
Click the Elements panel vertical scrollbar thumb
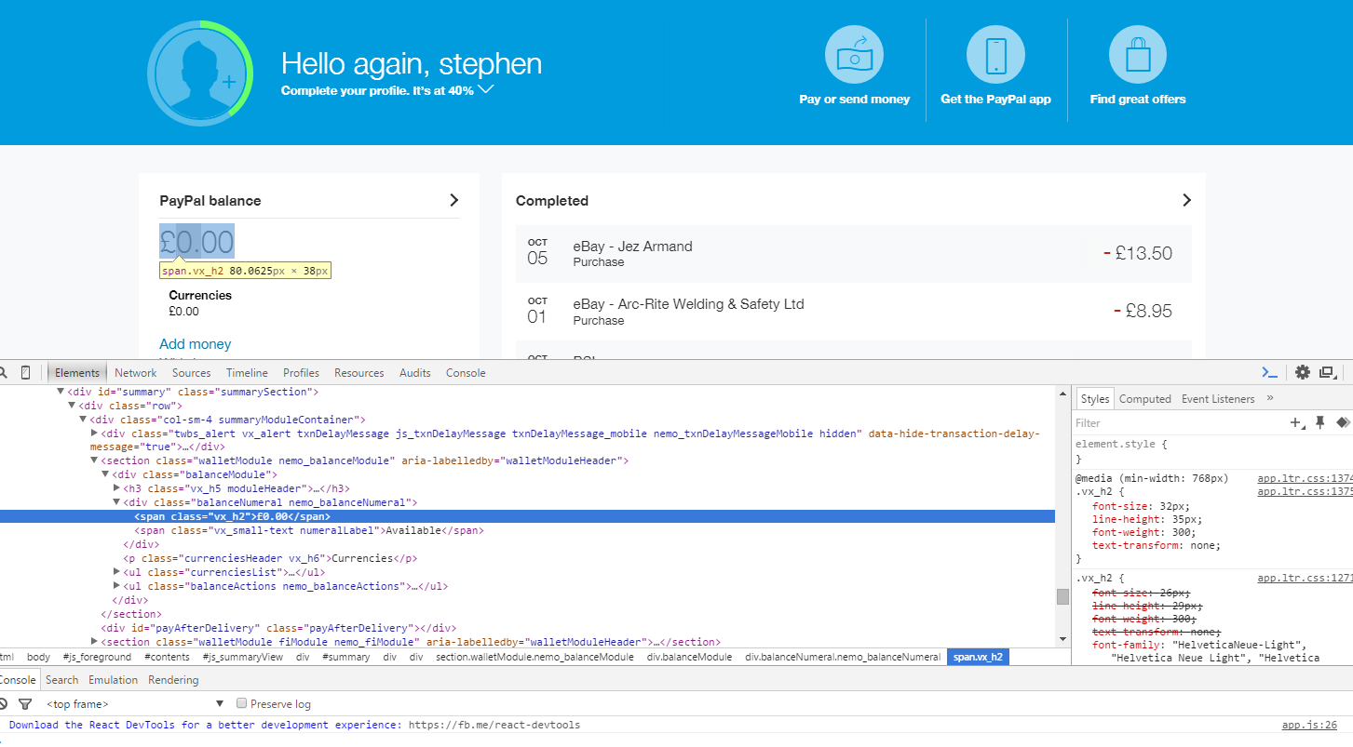(x=1062, y=596)
